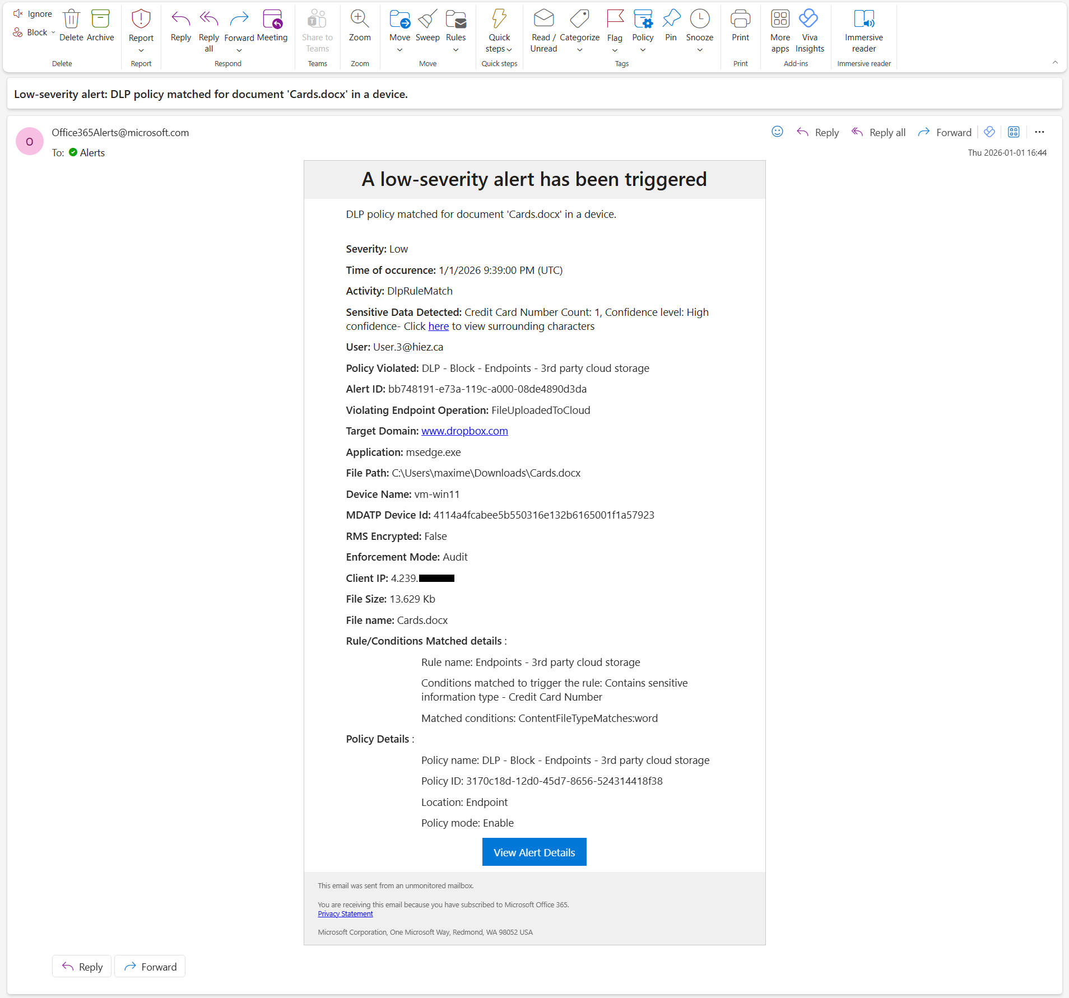This screenshot has height=998, width=1069.
Task: Click the sender avatar circle 'O'
Action: tap(29, 142)
